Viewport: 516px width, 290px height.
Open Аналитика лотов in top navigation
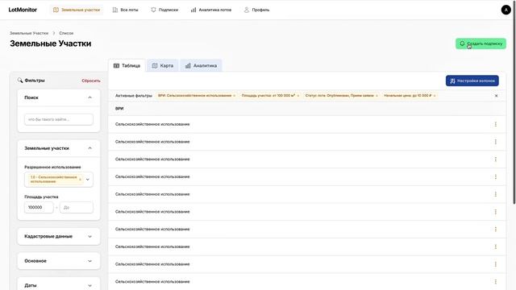pyautogui.click(x=211, y=10)
